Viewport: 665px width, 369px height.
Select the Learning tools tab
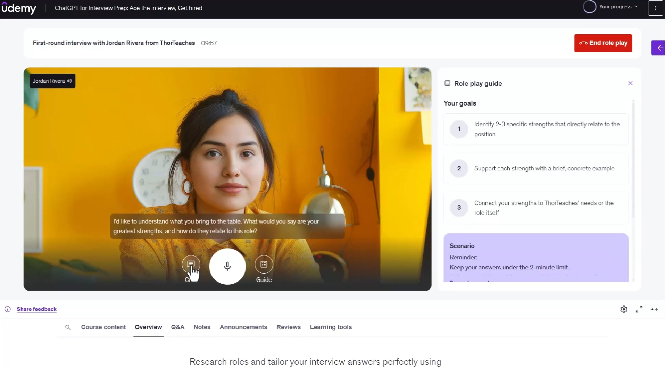pos(331,327)
